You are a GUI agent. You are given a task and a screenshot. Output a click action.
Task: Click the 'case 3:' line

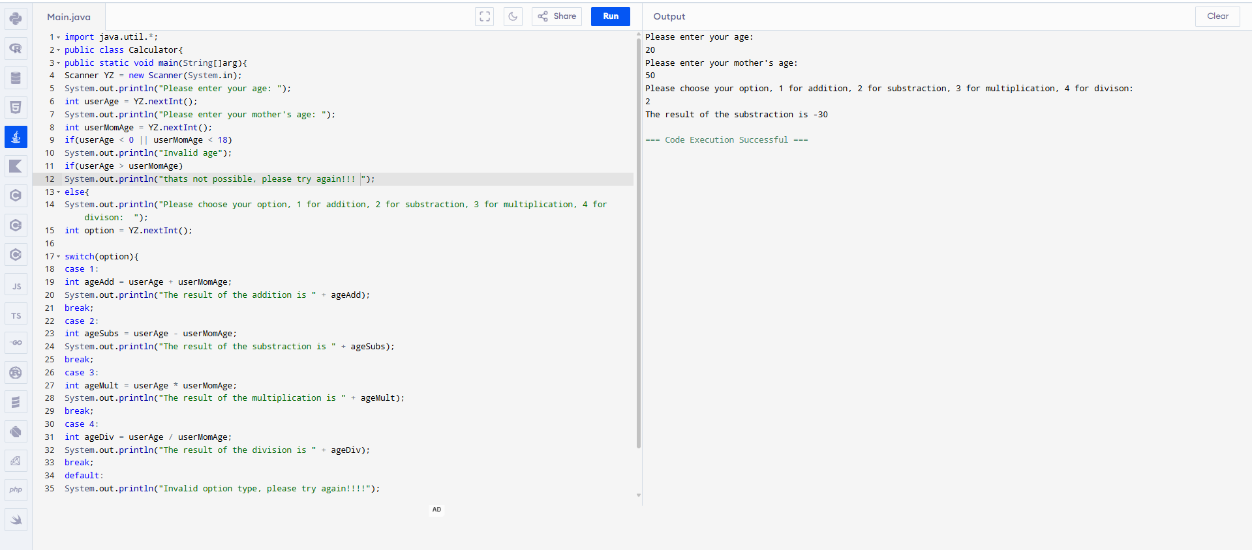81,373
